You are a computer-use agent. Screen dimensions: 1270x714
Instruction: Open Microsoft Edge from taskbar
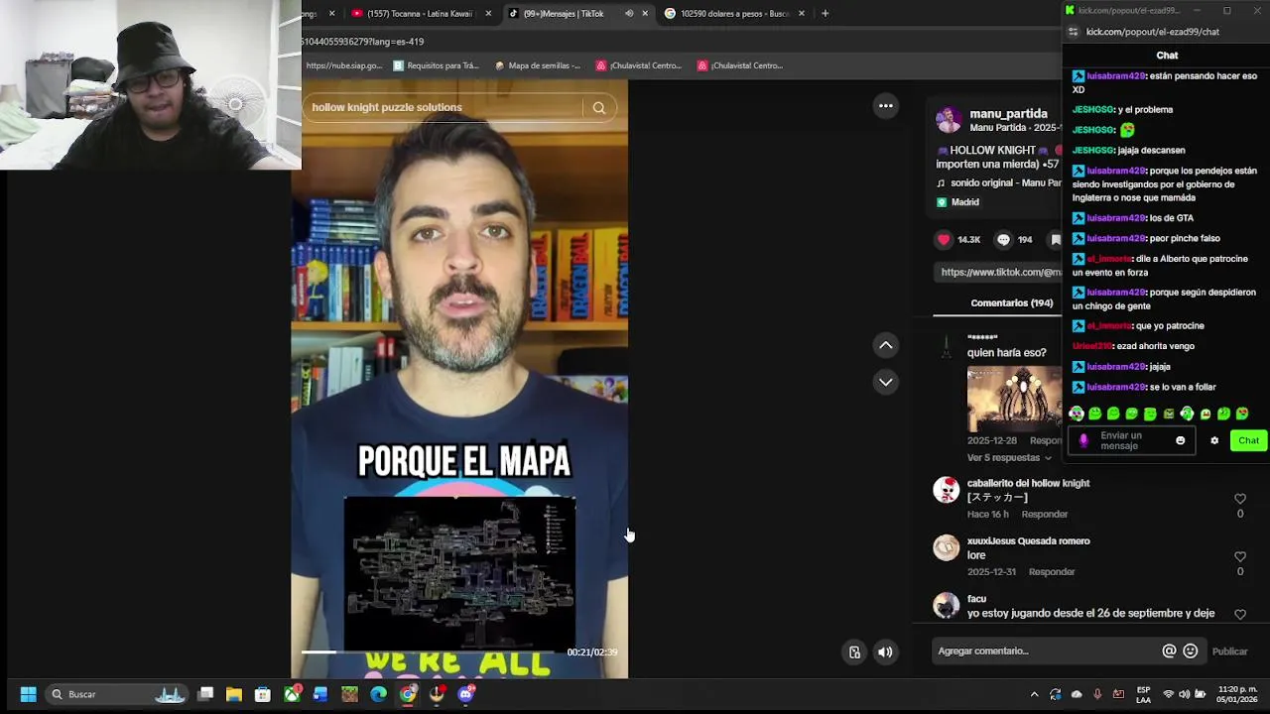(x=378, y=694)
